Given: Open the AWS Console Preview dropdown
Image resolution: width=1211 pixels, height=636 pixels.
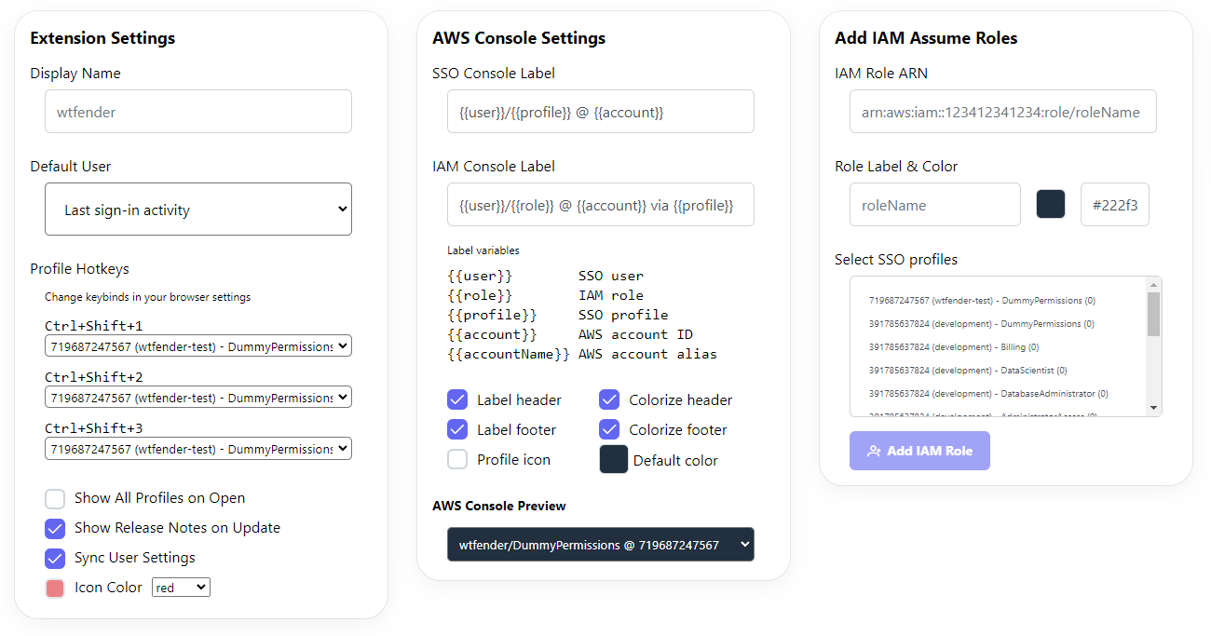Looking at the screenshot, I should point(601,545).
